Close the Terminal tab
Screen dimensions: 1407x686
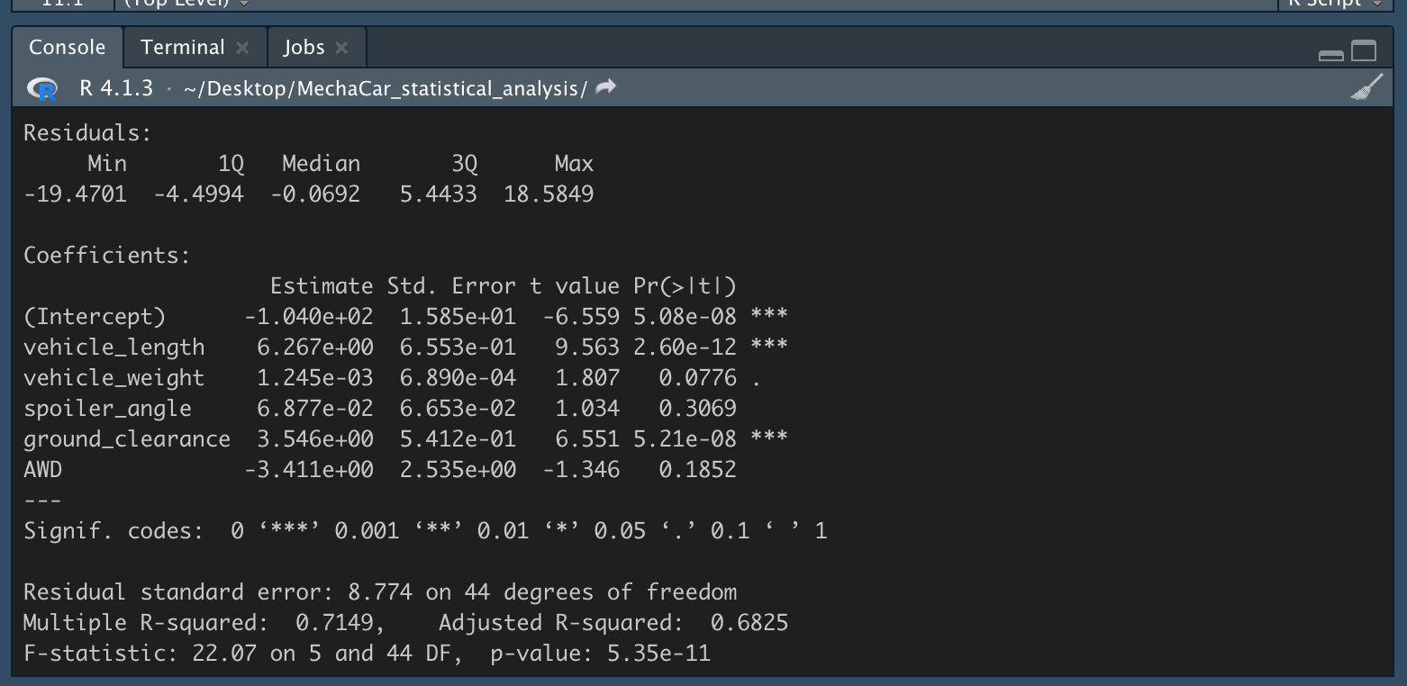click(242, 49)
